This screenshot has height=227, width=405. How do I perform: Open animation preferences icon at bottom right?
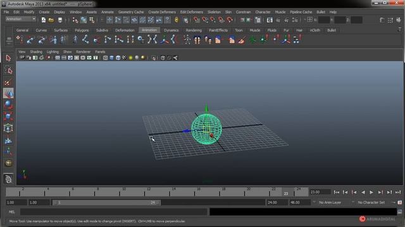tap(399, 202)
